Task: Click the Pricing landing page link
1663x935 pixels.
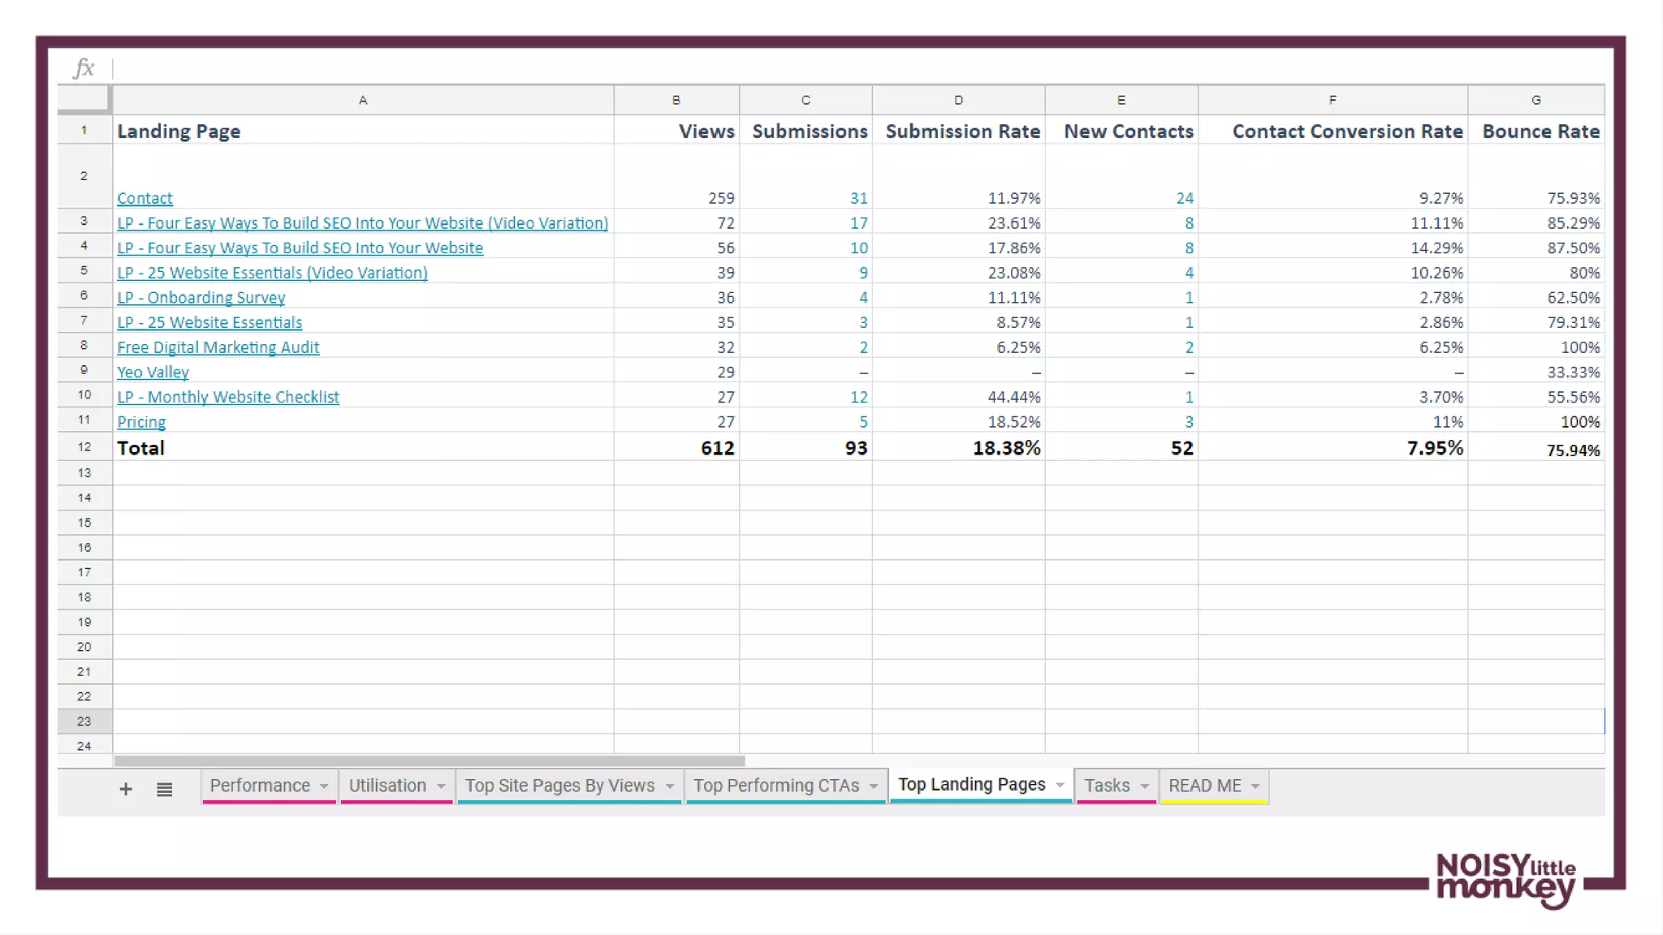Action: point(141,422)
